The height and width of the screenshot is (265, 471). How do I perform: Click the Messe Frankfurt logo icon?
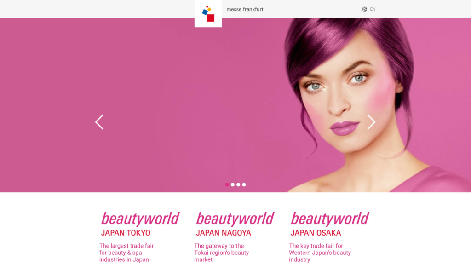point(208,13)
